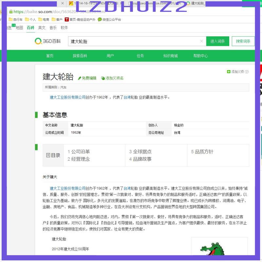Expand the 客户 bookmark folder

[57, 20]
